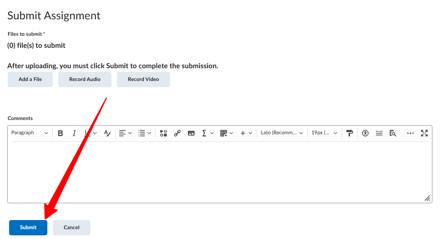Open Lato font family dropdown

click(x=282, y=133)
